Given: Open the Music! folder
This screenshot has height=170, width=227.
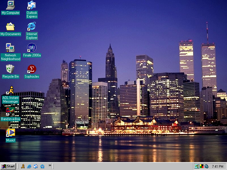Looking at the screenshot, I should click(10, 133).
